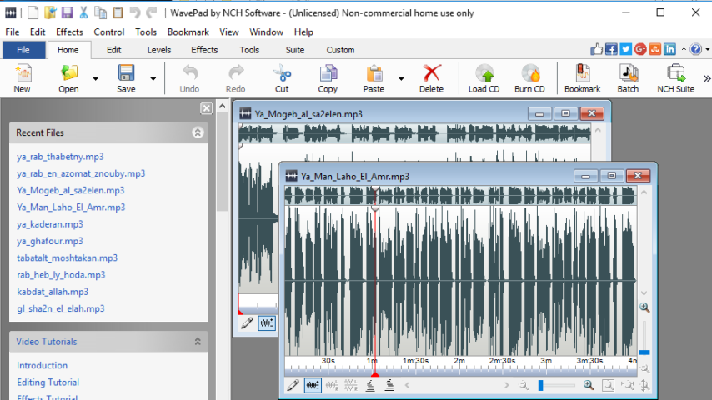Click the vertical zoom slider in Ya_Man_Laho_El_Amr window
This screenshot has height=400, width=712.
(644, 352)
